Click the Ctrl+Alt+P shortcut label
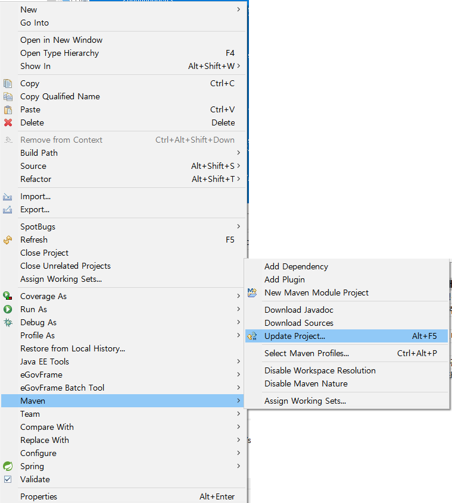 tap(417, 353)
